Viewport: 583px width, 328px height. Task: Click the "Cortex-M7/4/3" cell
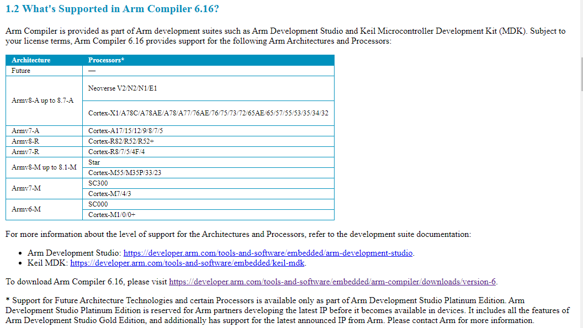coord(208,194)
